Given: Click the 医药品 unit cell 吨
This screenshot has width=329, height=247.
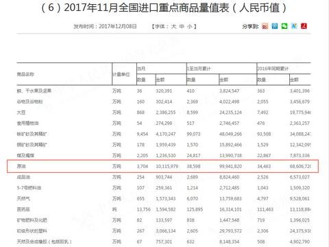Looking at the screenshot, I should (114, 209).
